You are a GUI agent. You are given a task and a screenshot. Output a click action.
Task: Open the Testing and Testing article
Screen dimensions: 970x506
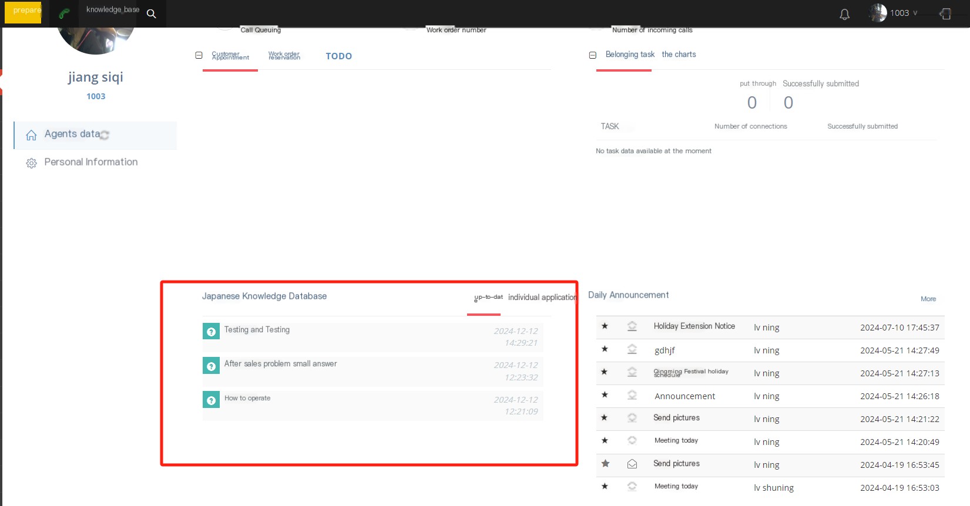[x=257, y=330]
